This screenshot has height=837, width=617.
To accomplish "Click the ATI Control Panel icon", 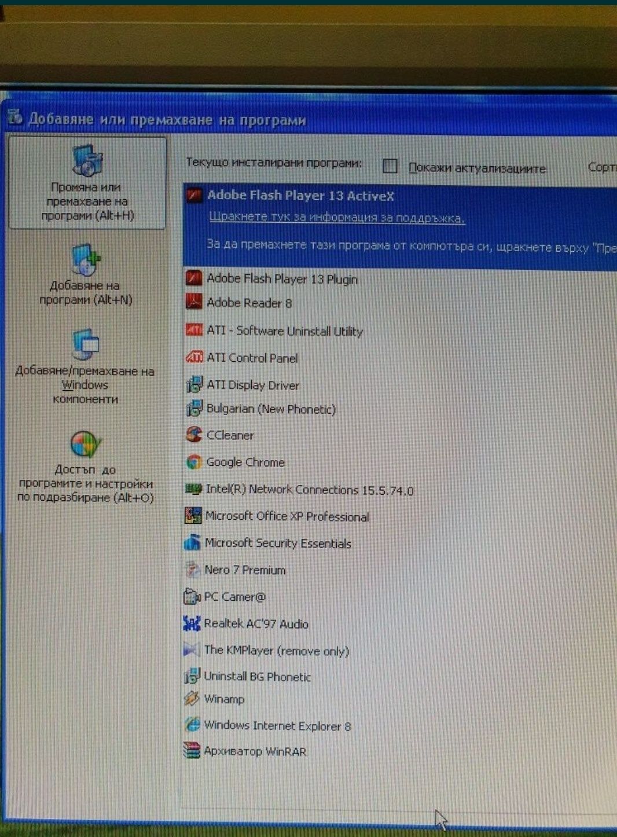I will [194, 357].
